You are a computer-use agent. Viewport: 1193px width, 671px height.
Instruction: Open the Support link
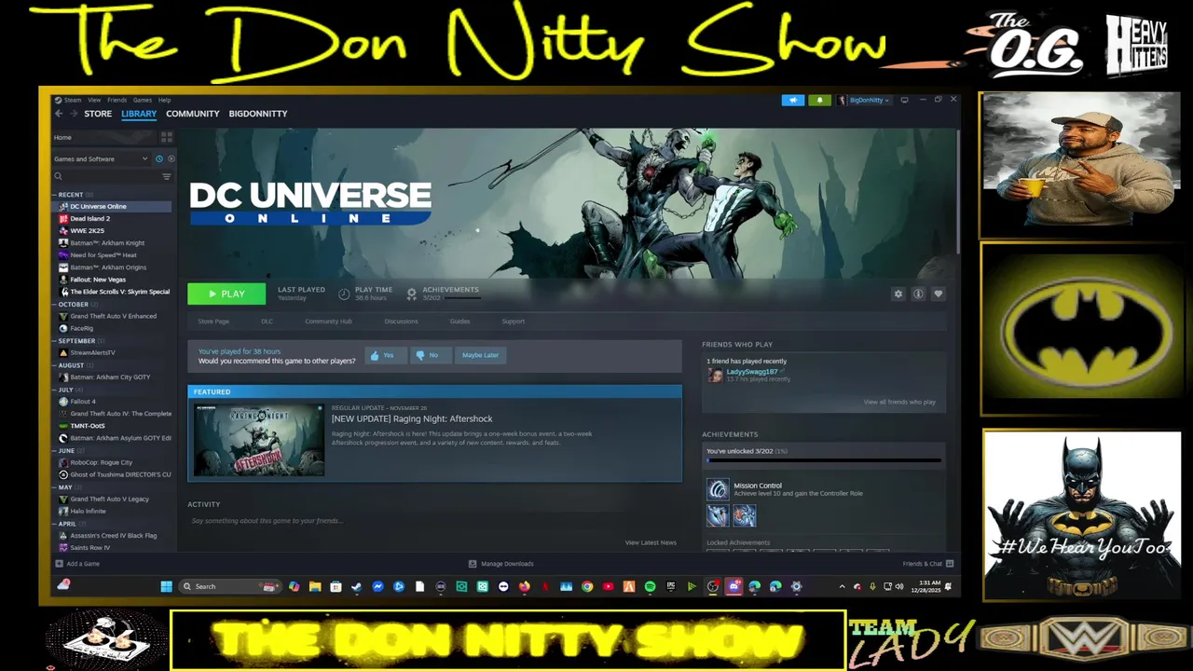[x=514, y=322]
